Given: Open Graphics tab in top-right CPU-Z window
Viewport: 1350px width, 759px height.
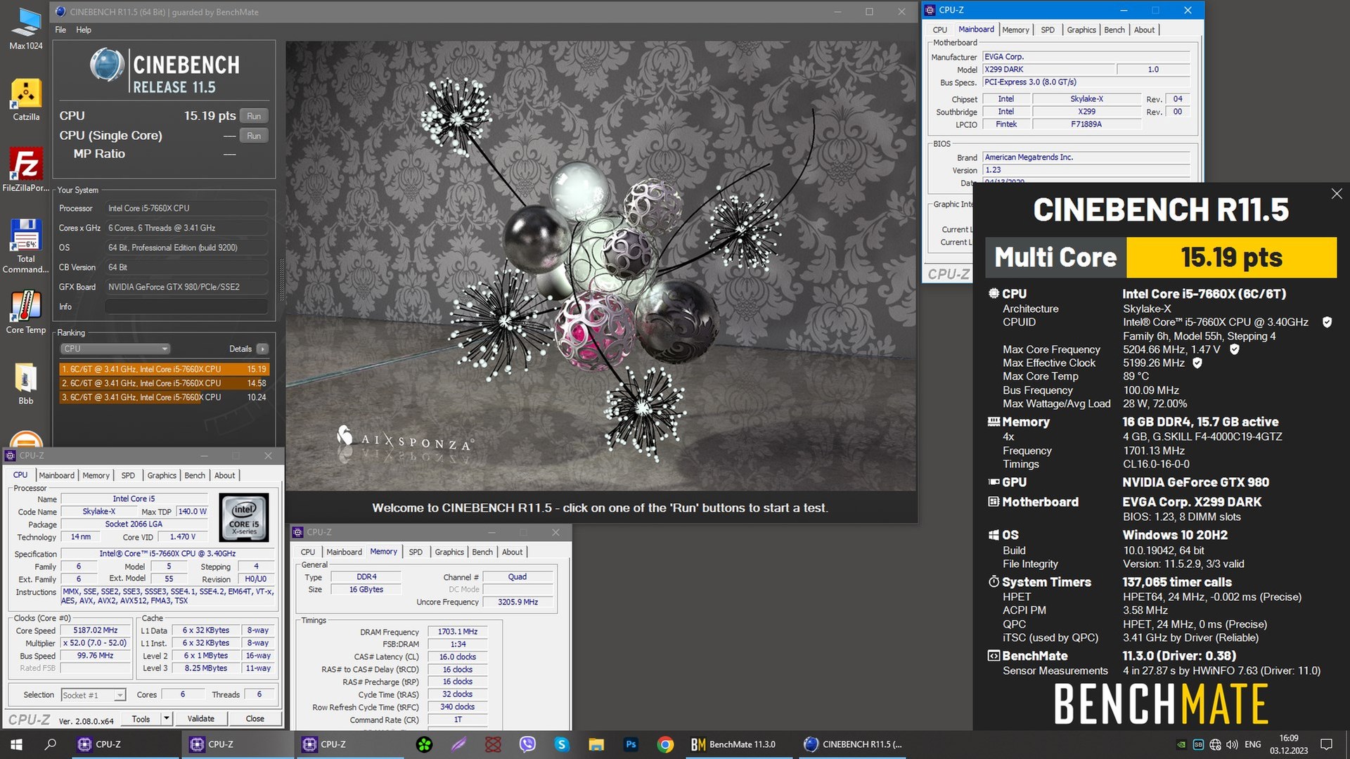Looking at the screenshot, I should (1081, 30).
